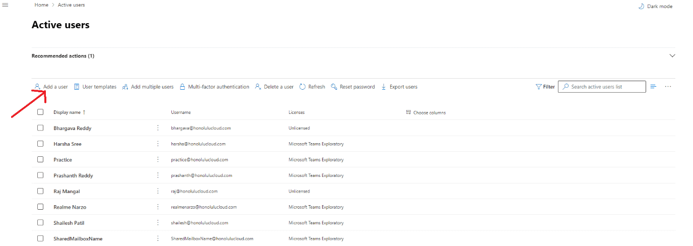Expand the Recommended actions section
This screenshot has height=246, width=693.
click(672, 56)
